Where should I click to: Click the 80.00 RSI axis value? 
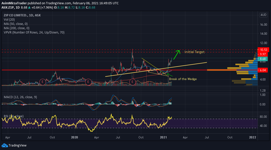coord(263,117)
